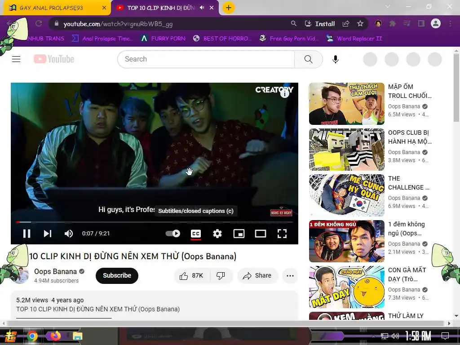460x345 pixels.
Task: Expand the video description box
Action: [x=155, y=305]
